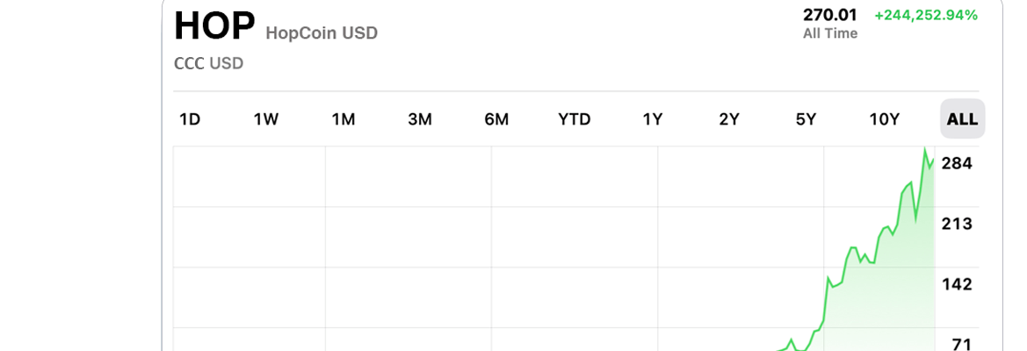This screenshot has height=351, width=1027.
Task: Click the peak of the green price line
Action: [925, 150]
